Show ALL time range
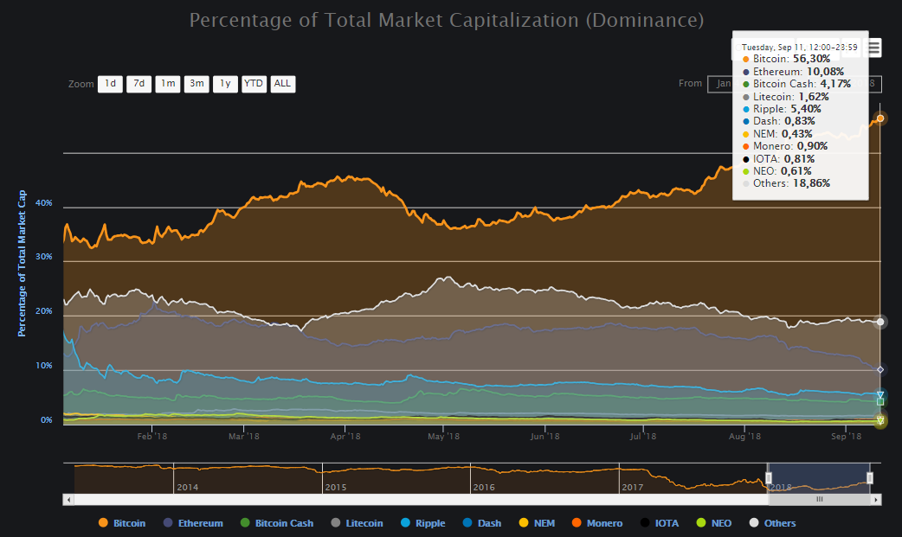 tap(282, 84)
